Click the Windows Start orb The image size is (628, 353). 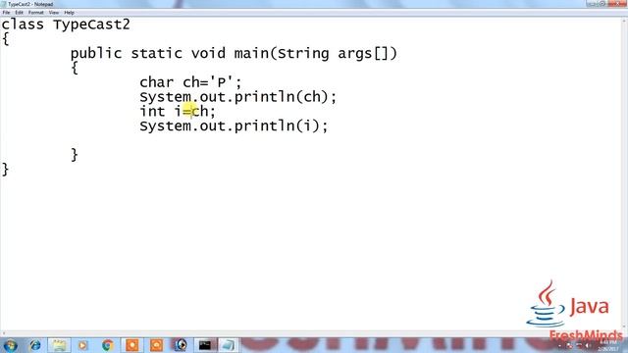[11, 345]
